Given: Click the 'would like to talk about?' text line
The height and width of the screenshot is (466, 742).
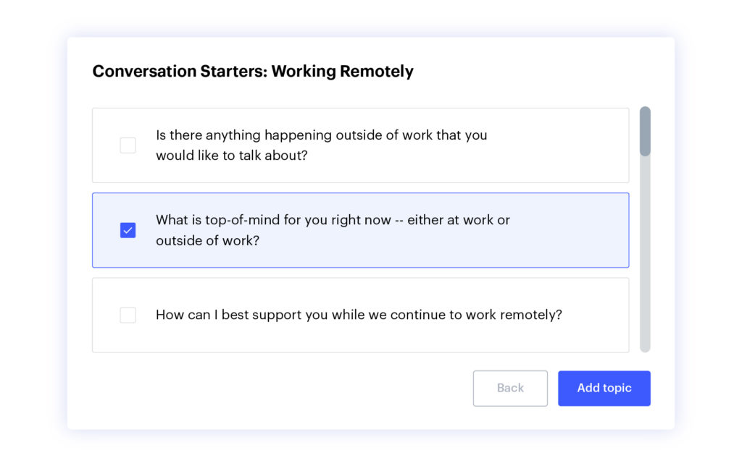Looking at the screenshot, I should coord(232,156).
